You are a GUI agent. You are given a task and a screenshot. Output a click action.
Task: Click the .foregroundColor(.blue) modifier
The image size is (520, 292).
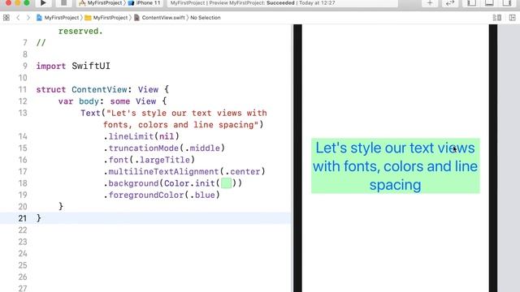[162, 195]
